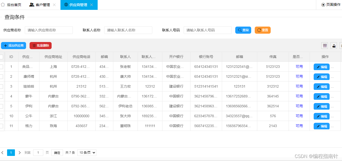Select checkbox for 格力 row
The image size is (342, 161).
point(1,126)
